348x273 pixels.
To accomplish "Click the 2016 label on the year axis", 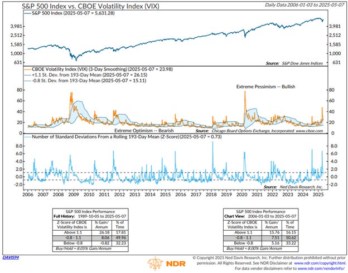I will [x=181, y=195].
